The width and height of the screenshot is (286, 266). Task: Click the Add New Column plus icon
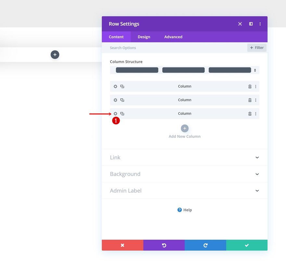[x=185, y=128]
